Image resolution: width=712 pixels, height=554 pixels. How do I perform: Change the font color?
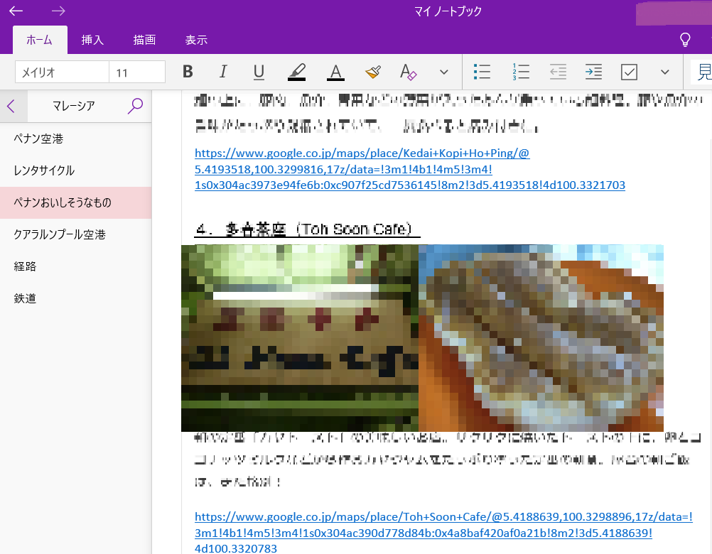335,72
